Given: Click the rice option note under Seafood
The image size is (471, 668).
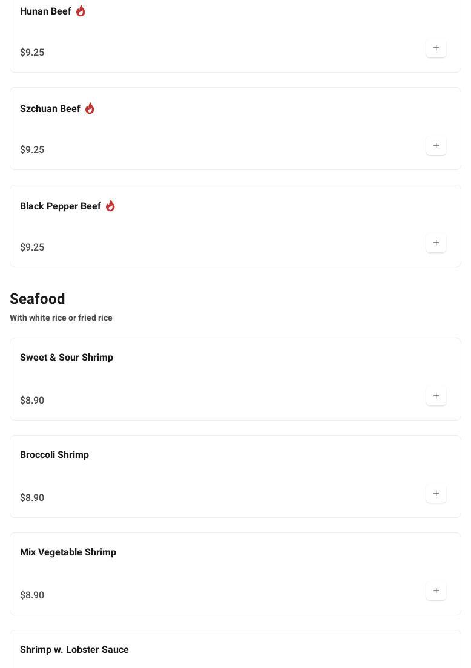Looking at the screenshot, I should 61,318.
